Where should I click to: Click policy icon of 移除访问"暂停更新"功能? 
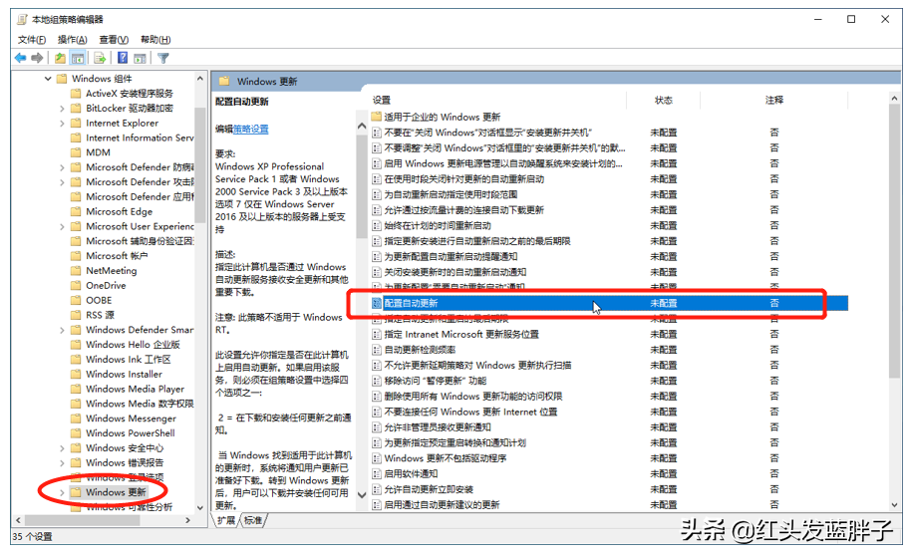click(376, 381)
